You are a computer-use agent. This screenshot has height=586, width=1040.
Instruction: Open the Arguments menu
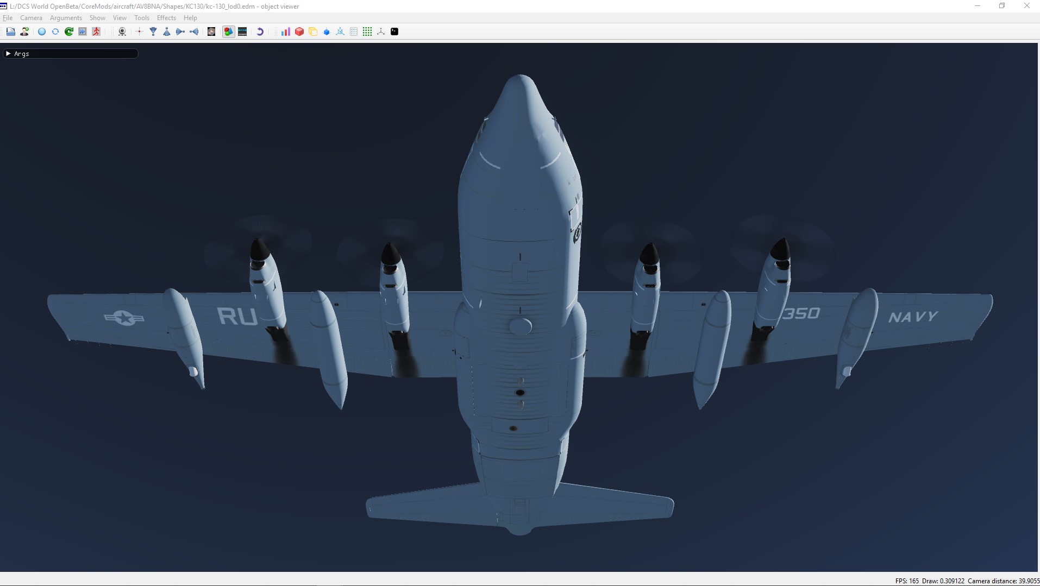pyautogui.click(x=66, y=18)
